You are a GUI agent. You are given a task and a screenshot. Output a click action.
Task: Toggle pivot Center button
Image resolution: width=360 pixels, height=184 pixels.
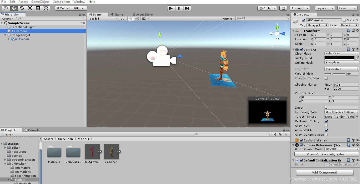pos(63,8)
